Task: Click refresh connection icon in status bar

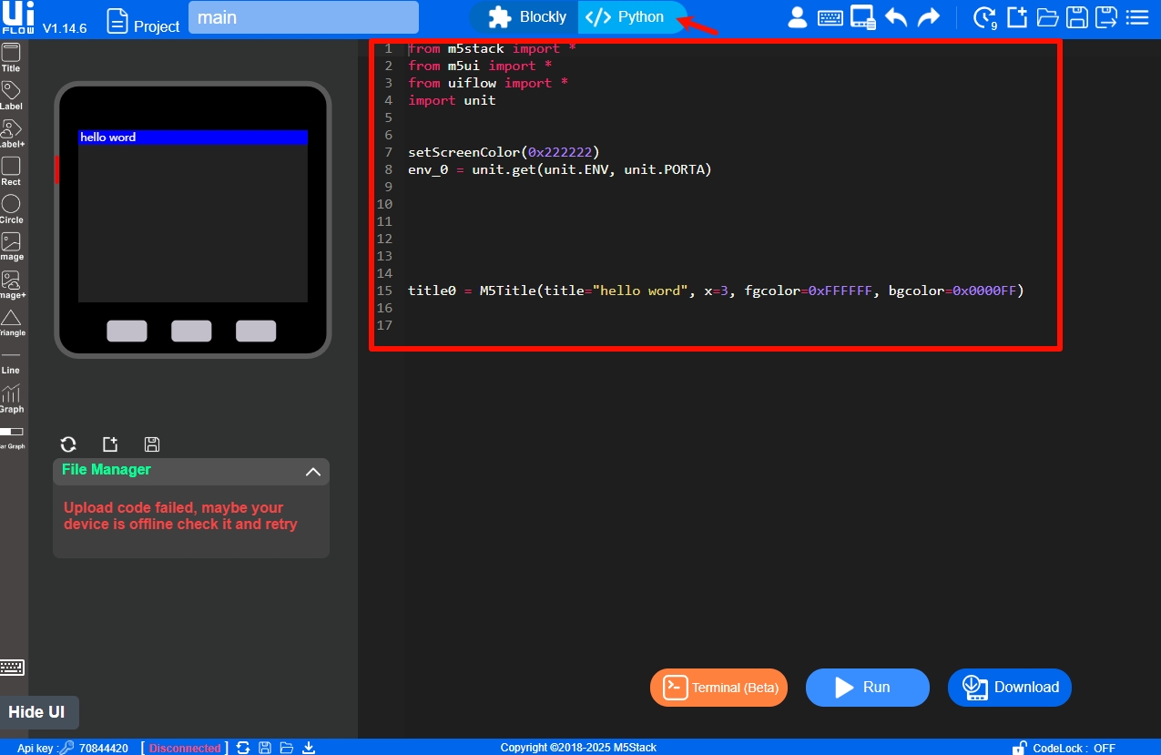Action: tap(243, 748)
